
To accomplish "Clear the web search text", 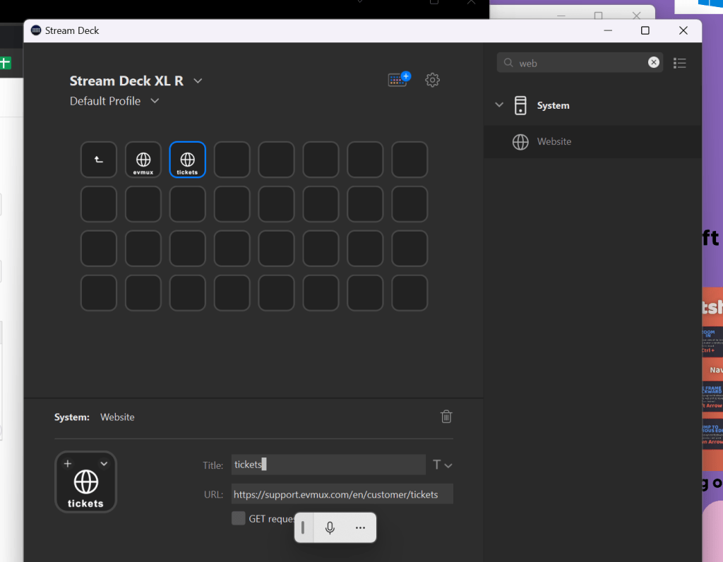I will (653, 62).
